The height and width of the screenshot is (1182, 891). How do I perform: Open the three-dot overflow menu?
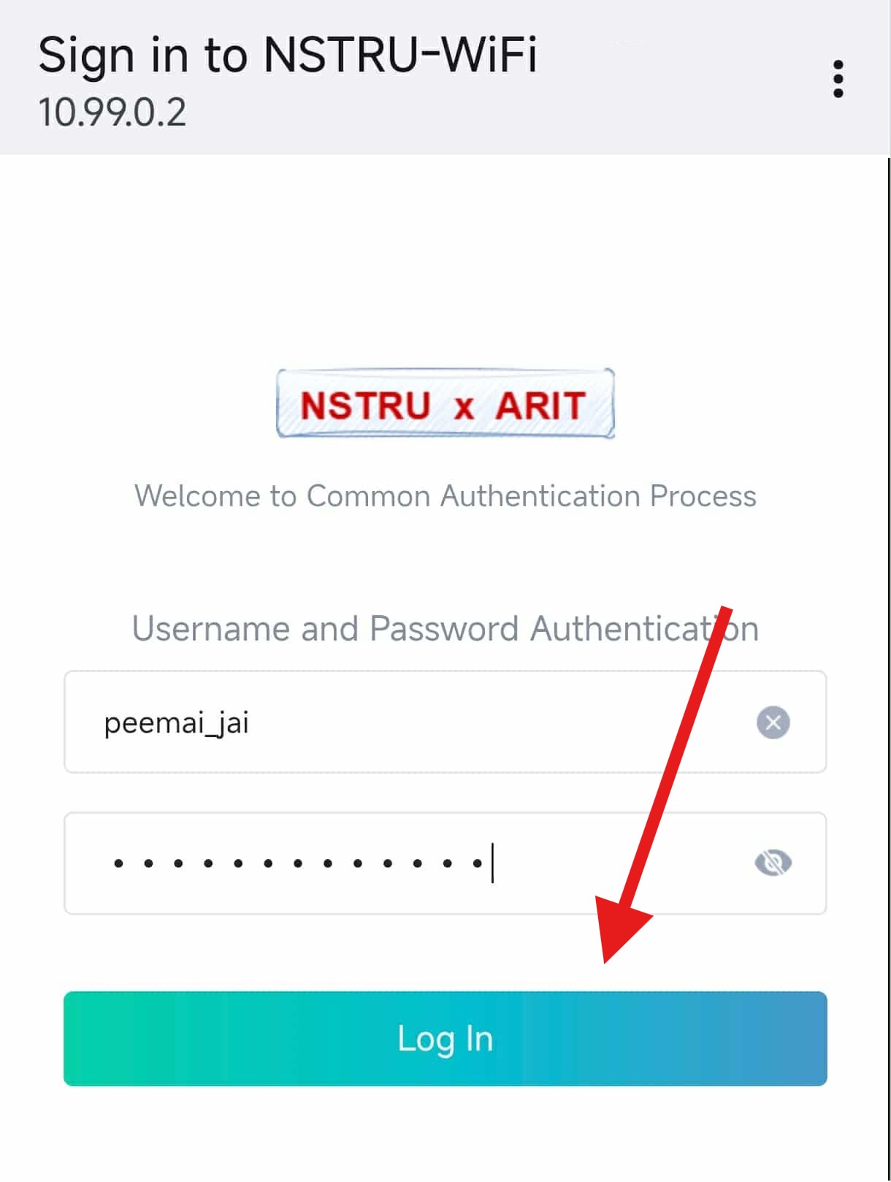(838, 79)
